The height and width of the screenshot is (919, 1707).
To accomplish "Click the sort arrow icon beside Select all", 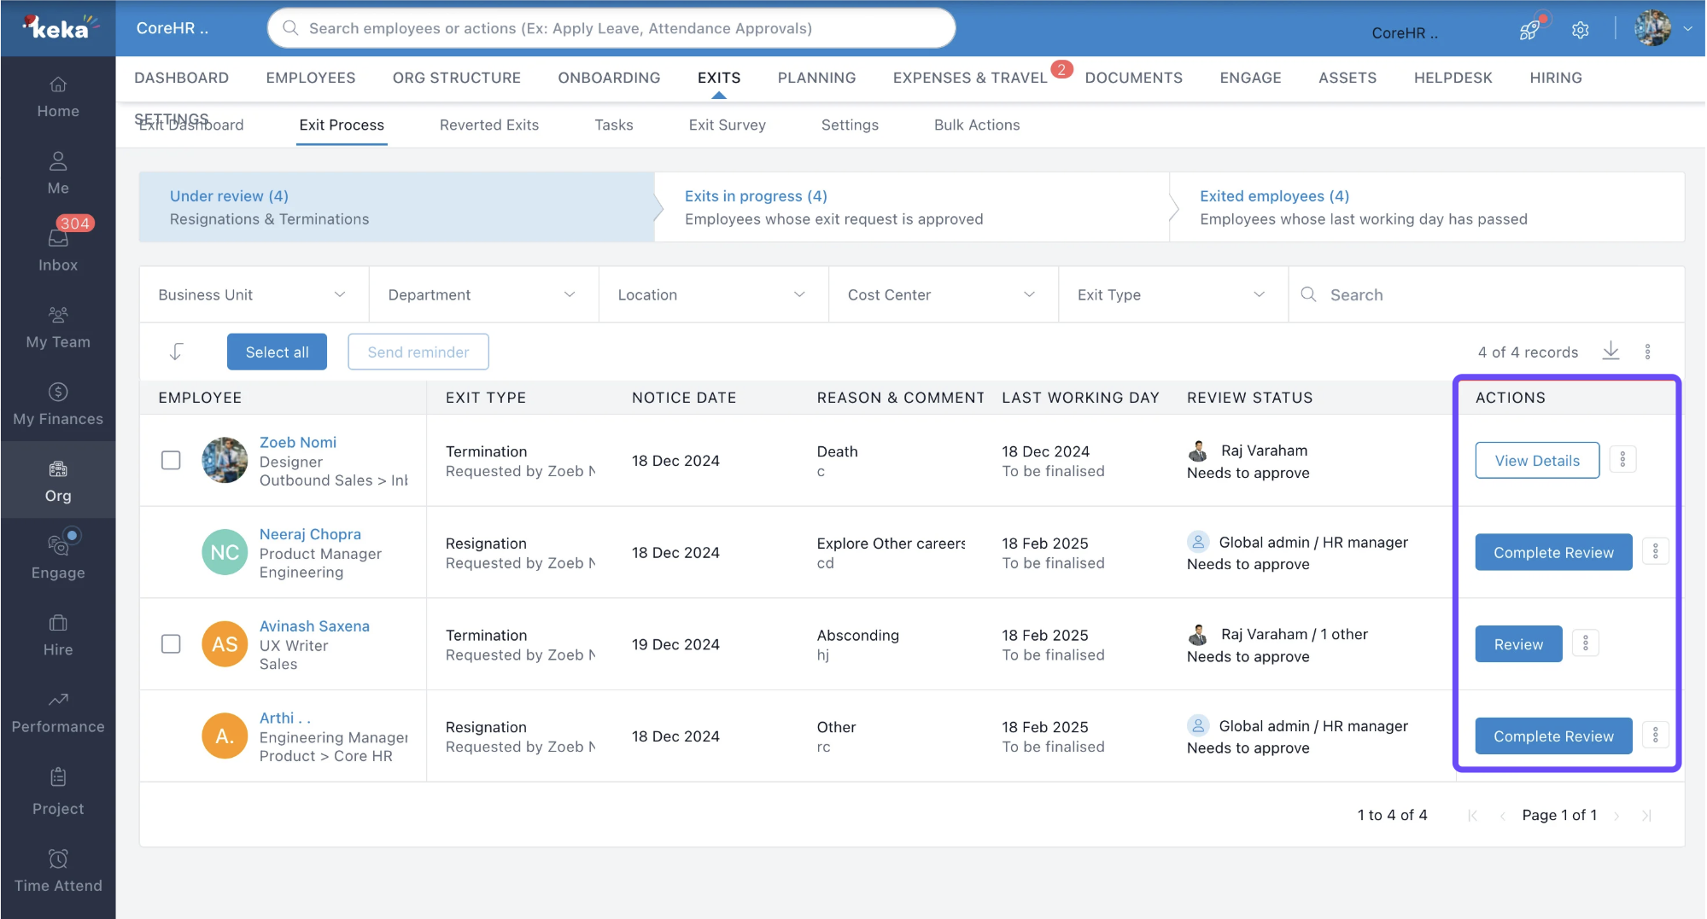I will click(176, 352).
